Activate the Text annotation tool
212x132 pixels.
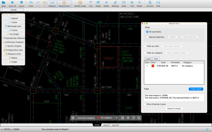91,4
